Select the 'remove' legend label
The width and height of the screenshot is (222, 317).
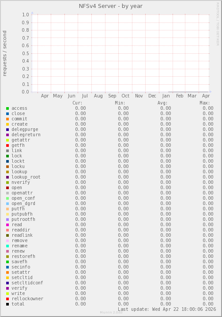19,240
